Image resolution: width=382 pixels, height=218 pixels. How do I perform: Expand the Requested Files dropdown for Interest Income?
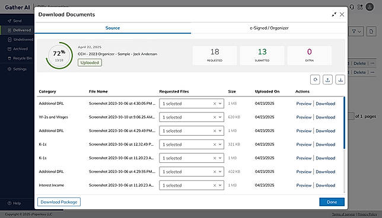(220, 185)
